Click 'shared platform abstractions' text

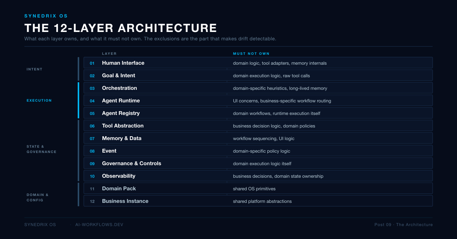[x=262, y=201]
